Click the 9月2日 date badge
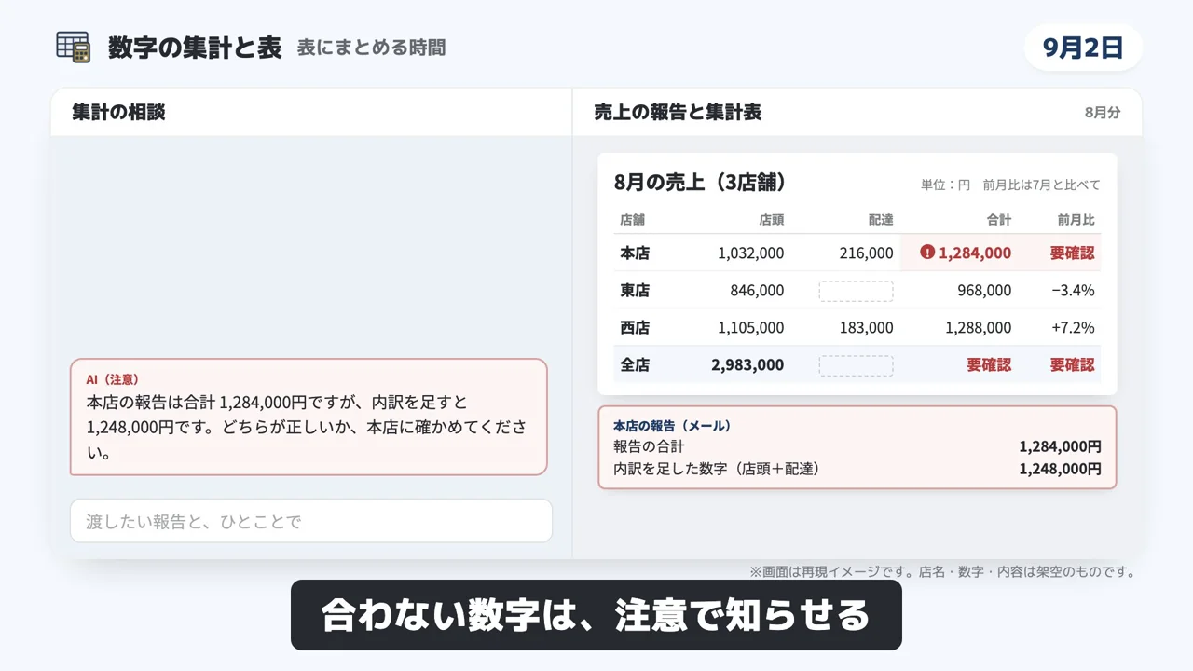Screen dimensions: 1193x671 pos(1083,48)
